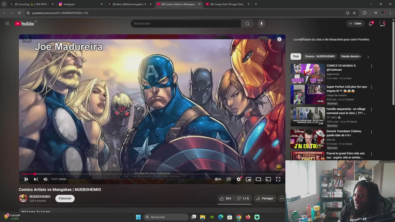Open the EUR/GBP widget in taskbar
The height and width of the screenshot is (222, 395).
tap(12, 217)
